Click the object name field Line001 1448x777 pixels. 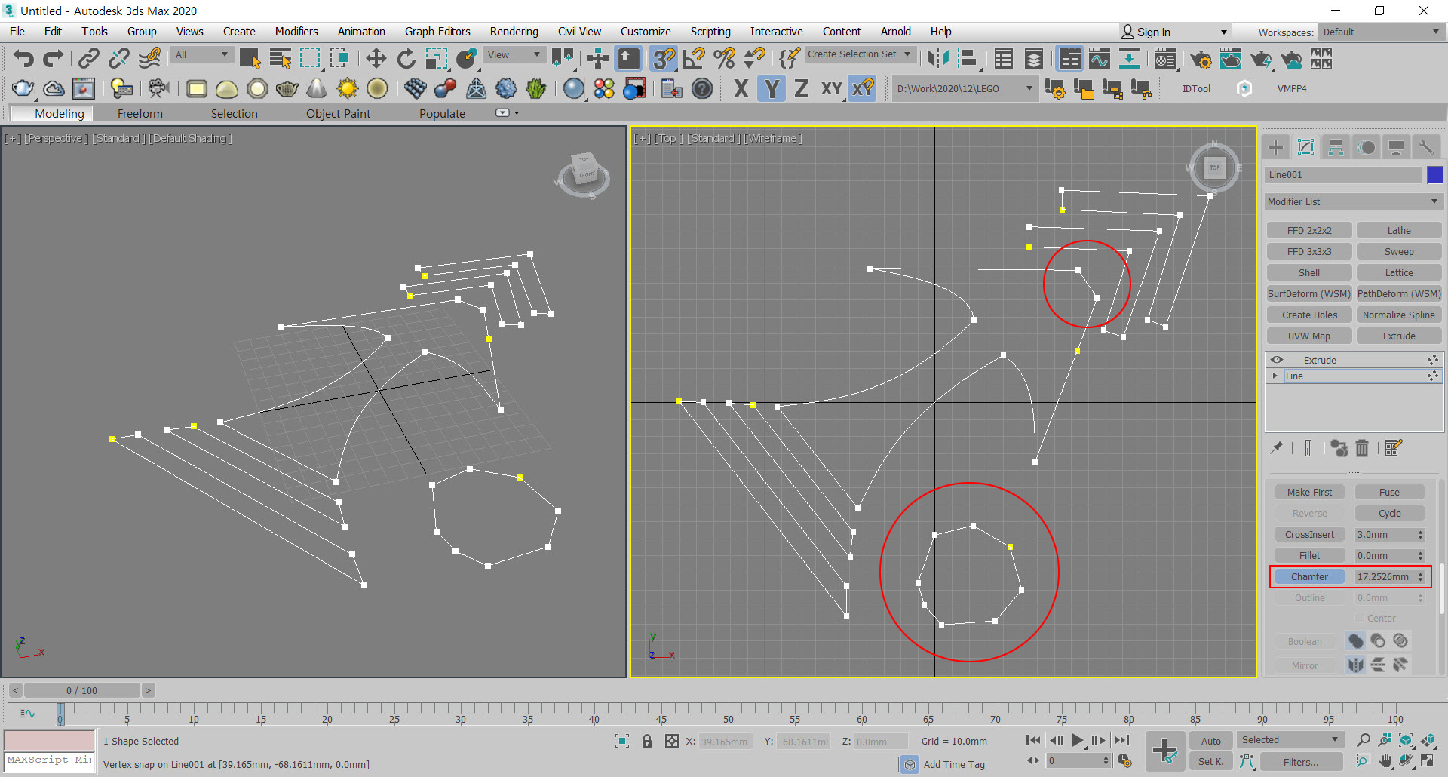tap(1343, 174)
